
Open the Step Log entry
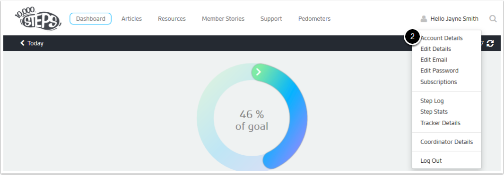tap(432, 101)
